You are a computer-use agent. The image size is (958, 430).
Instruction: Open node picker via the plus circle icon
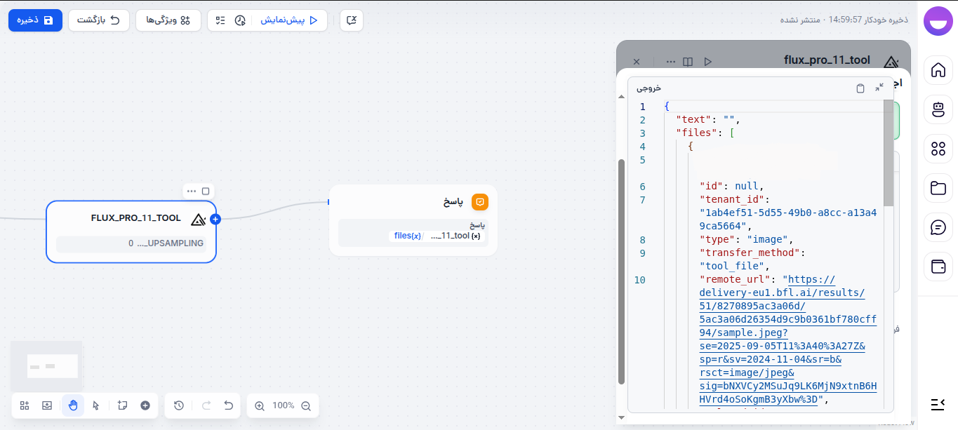coord(145,405)
